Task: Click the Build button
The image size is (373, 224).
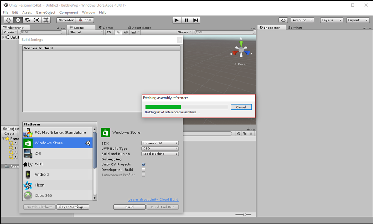Action: (x=129, y=207)
